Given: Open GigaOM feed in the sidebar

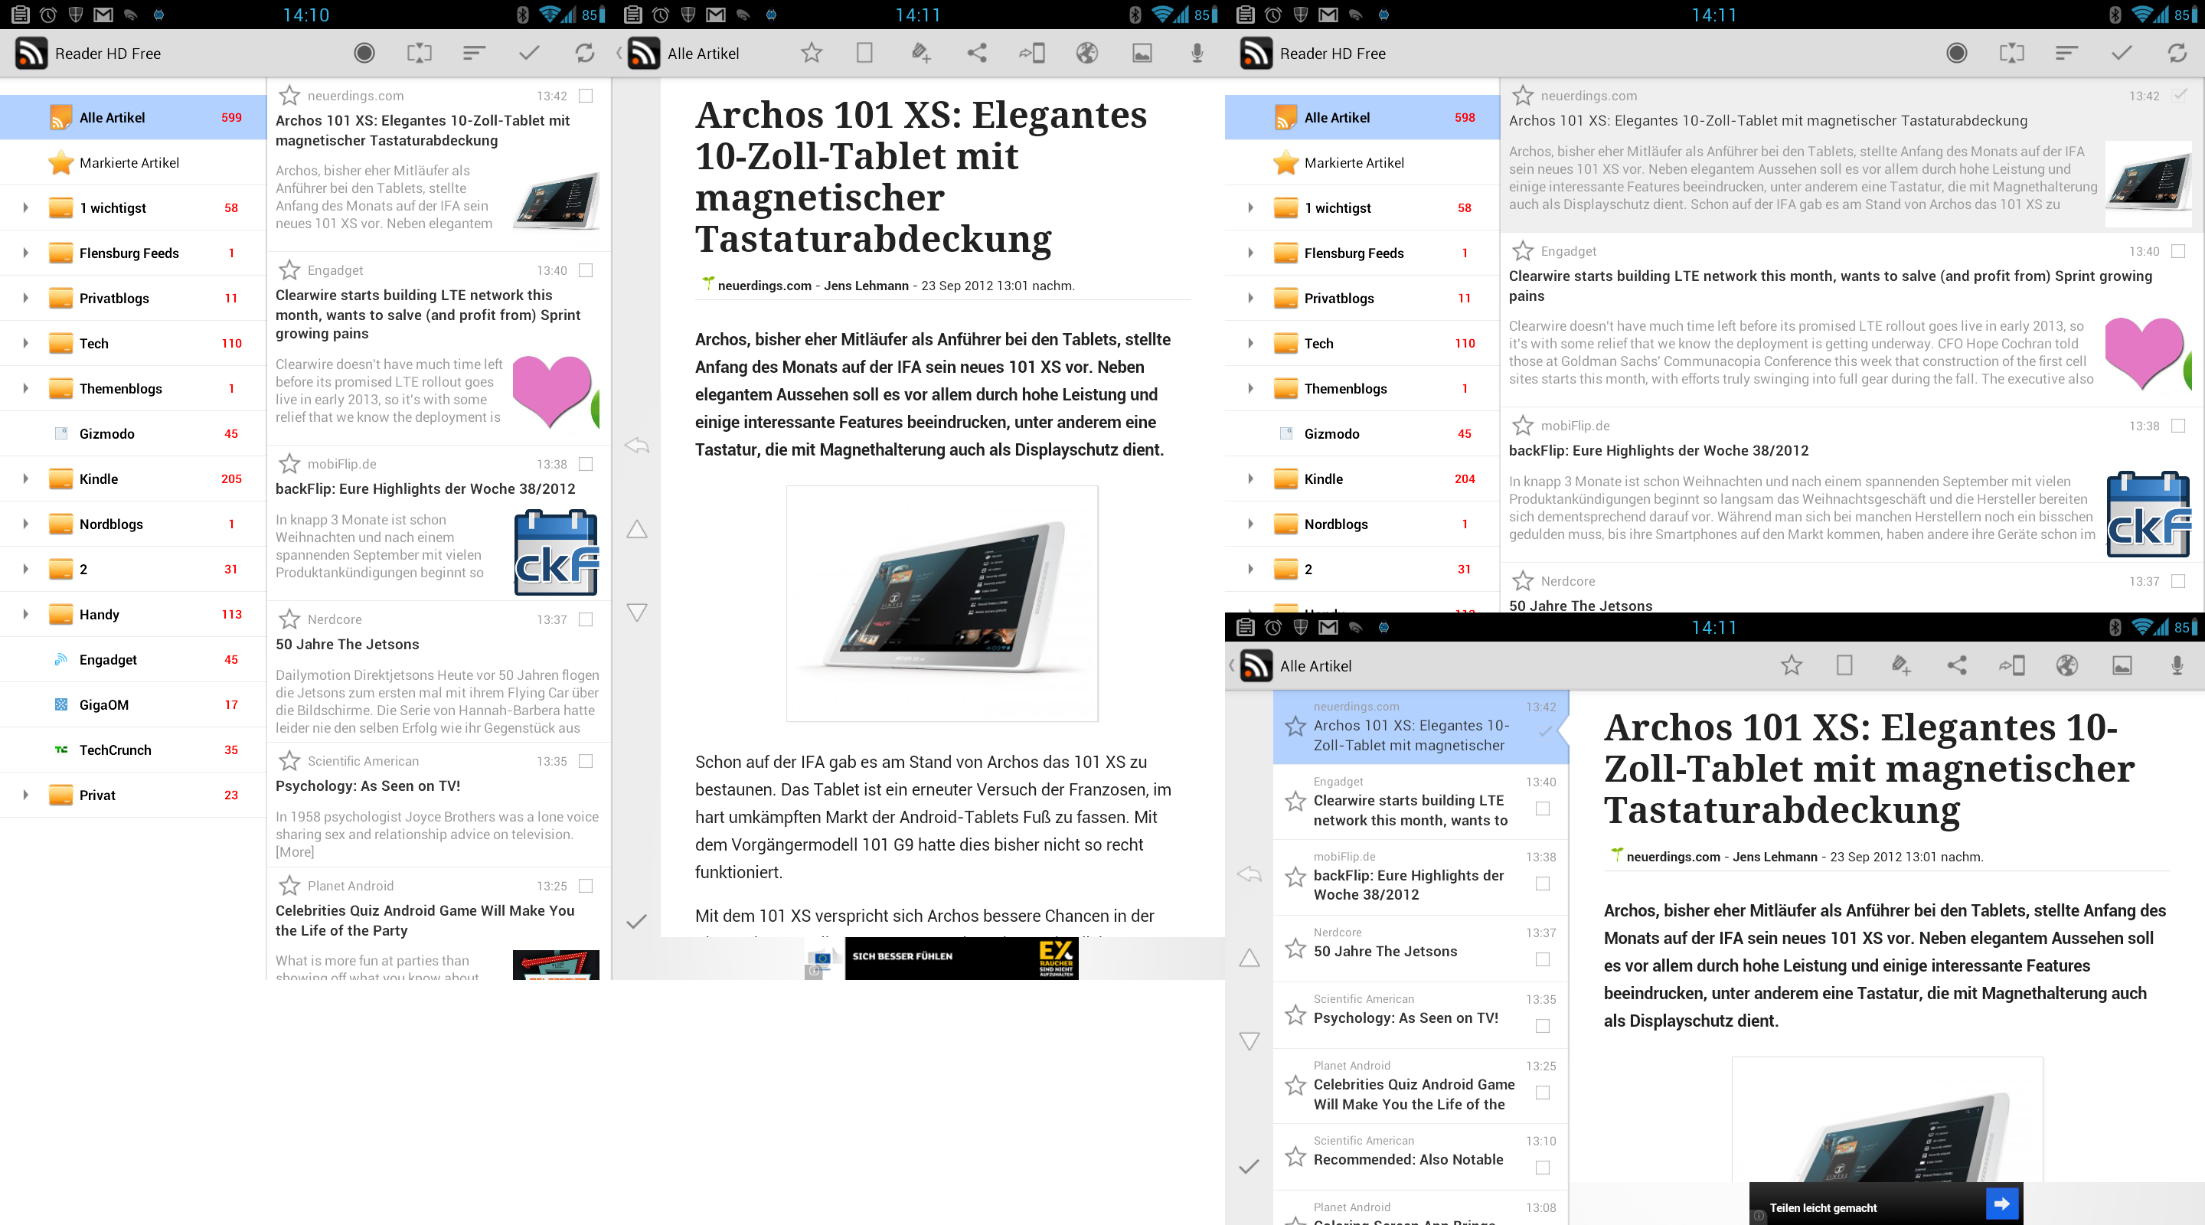Looking at the screenshot, I should (x=132, y=704).
